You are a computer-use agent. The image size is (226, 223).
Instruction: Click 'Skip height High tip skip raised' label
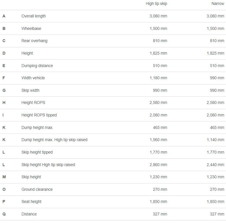[48, 165]
